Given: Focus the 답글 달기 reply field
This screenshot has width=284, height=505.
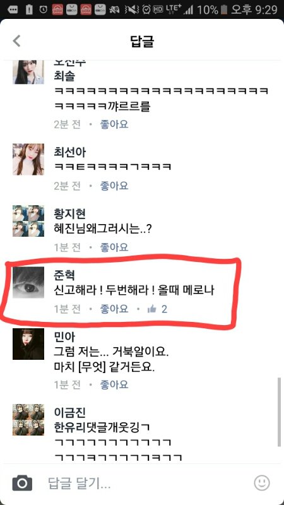Looking at the screenshot, I should point(141,483).
